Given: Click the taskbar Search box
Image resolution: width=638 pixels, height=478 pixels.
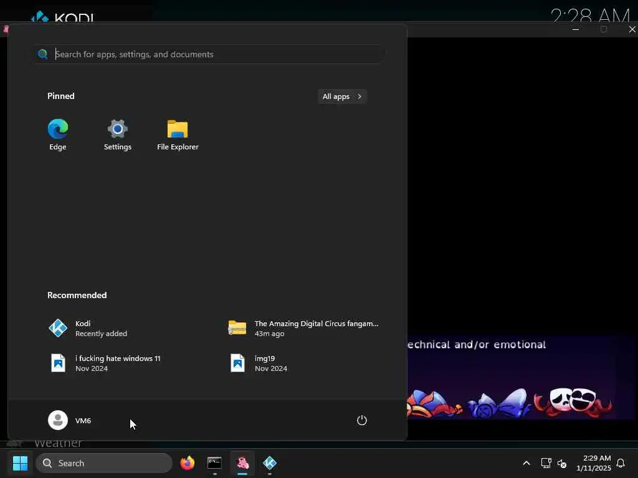Looking at the screenshot, I should pyautogui.click(x=105, y=463).
